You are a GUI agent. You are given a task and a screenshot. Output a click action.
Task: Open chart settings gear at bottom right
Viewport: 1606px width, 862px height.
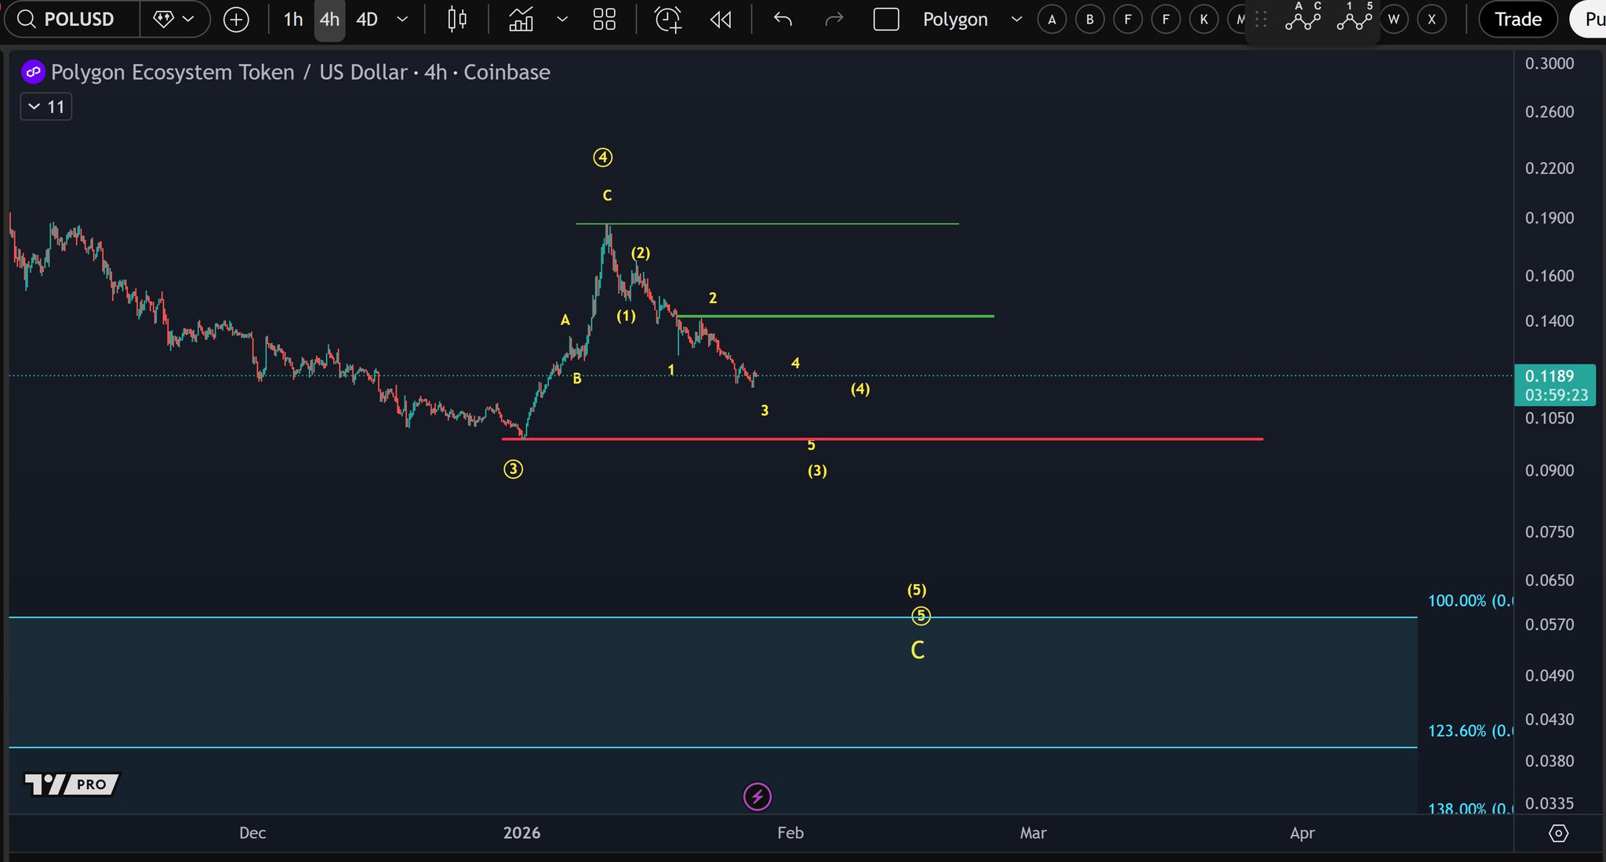click(x=1558, y=833)
